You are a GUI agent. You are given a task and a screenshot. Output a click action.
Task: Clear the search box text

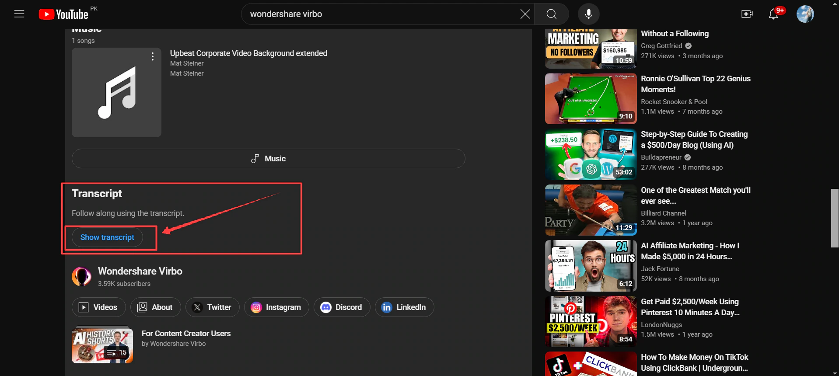[x=525, y=14]
